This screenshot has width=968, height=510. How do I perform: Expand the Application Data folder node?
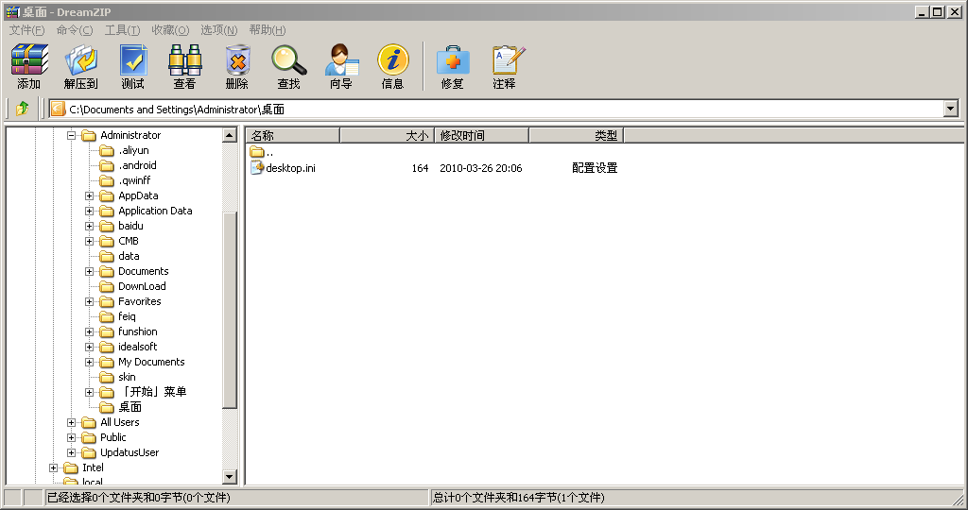tap(90, 211)
